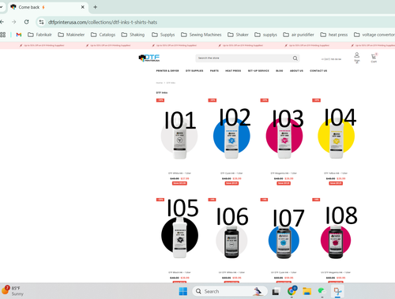The image size is (395, 299).
Task: Open the task view icon on taskbar
Action: [276, 292]
